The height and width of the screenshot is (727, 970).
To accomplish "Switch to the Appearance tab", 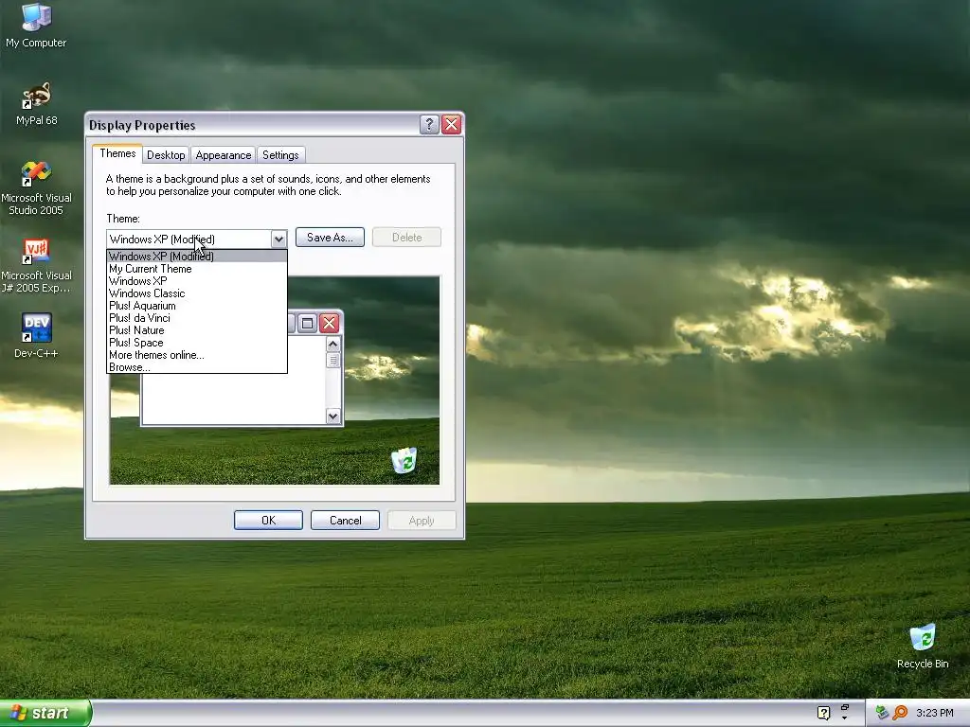I will coord(224,155).
